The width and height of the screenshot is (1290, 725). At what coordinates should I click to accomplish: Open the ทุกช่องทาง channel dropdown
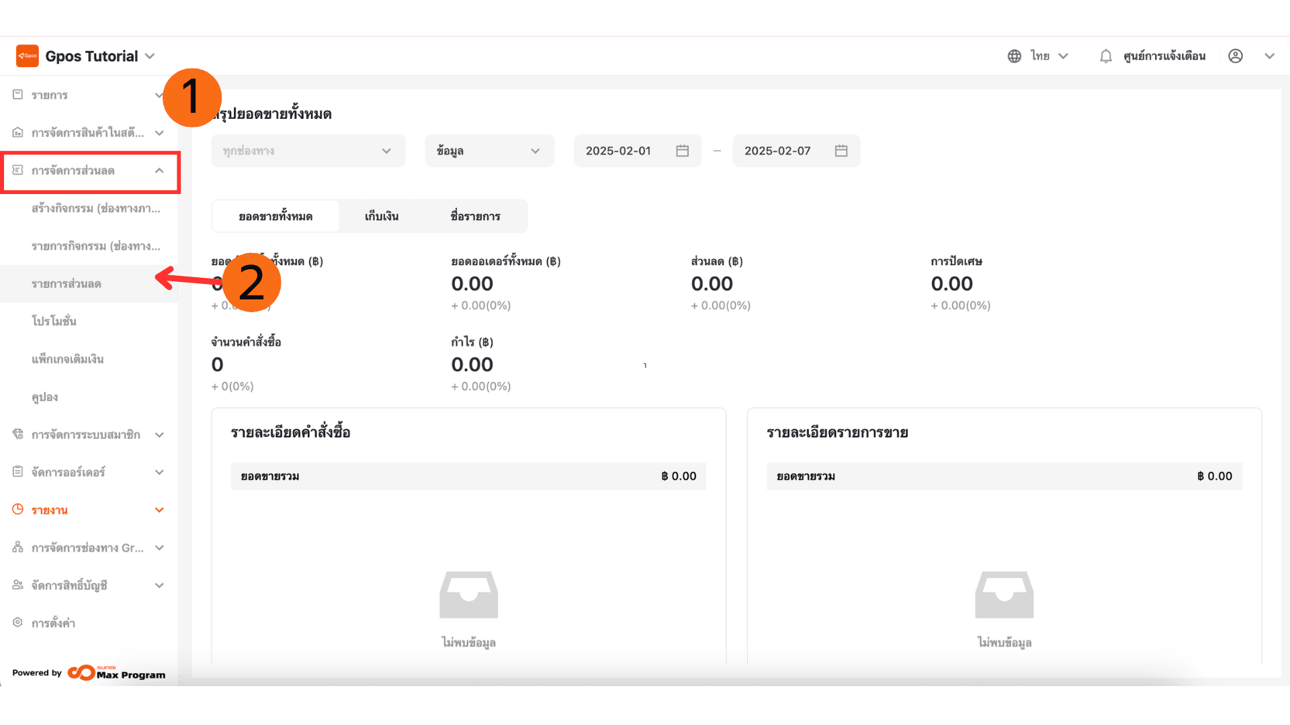[308, 151]
